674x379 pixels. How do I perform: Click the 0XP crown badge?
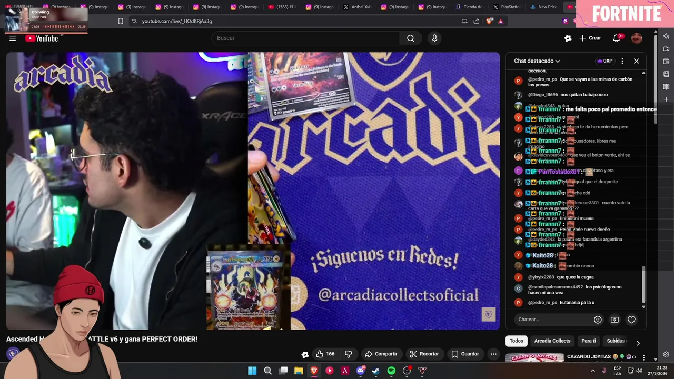pos(604,61)
